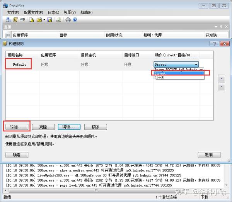Click the Proxifier app icon in the title bar
The width and height of the screenshot is (232, 202).
pos(6,6)
